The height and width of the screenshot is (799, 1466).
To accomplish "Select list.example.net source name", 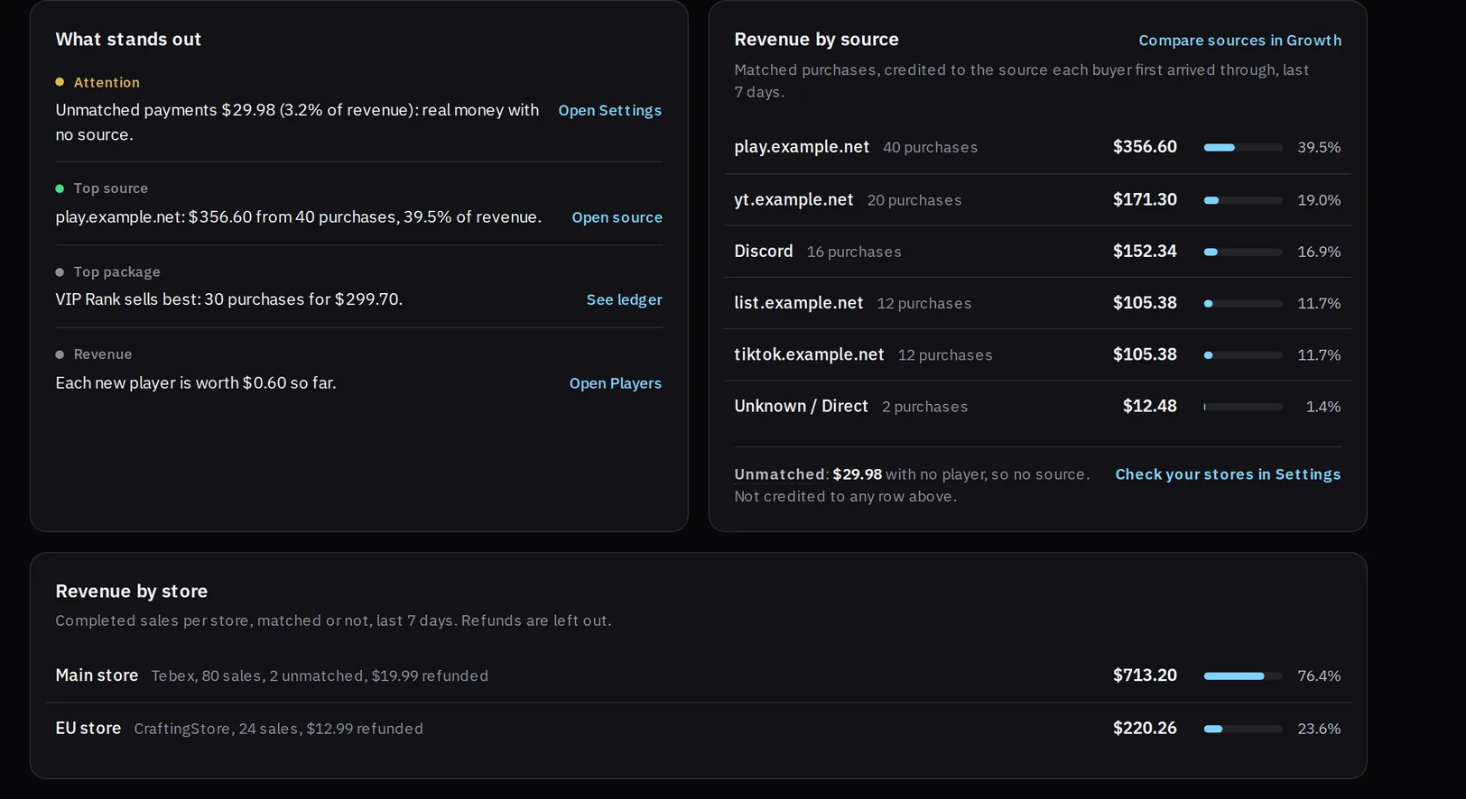I will click(798, 303).
